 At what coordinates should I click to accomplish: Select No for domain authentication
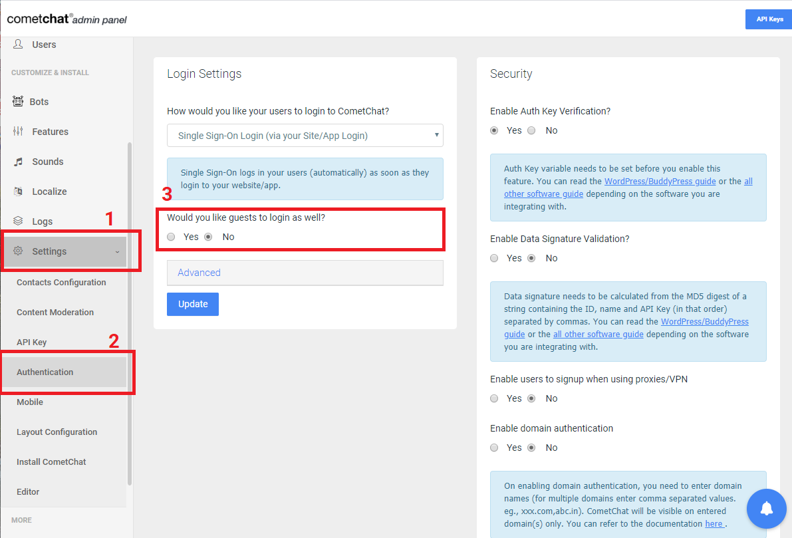tap(531, 448)
